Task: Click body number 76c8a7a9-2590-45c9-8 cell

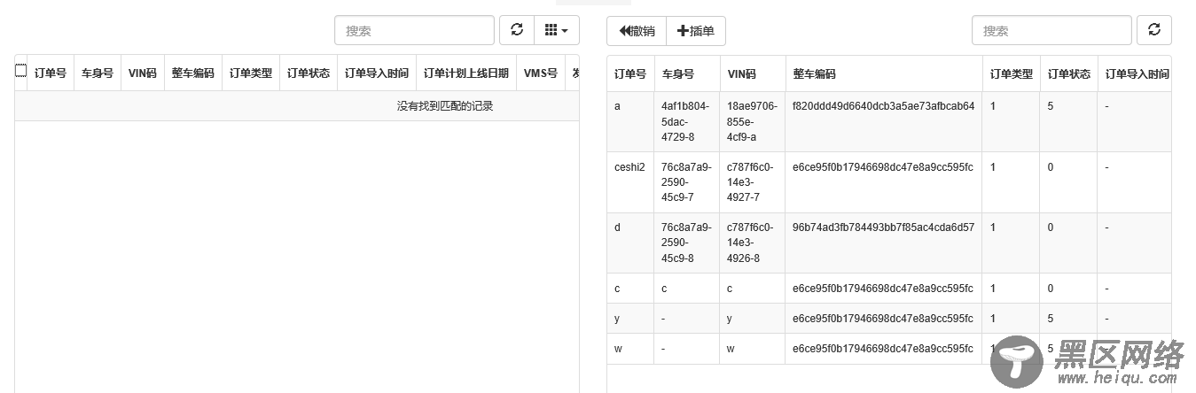Action: [686, 243]
